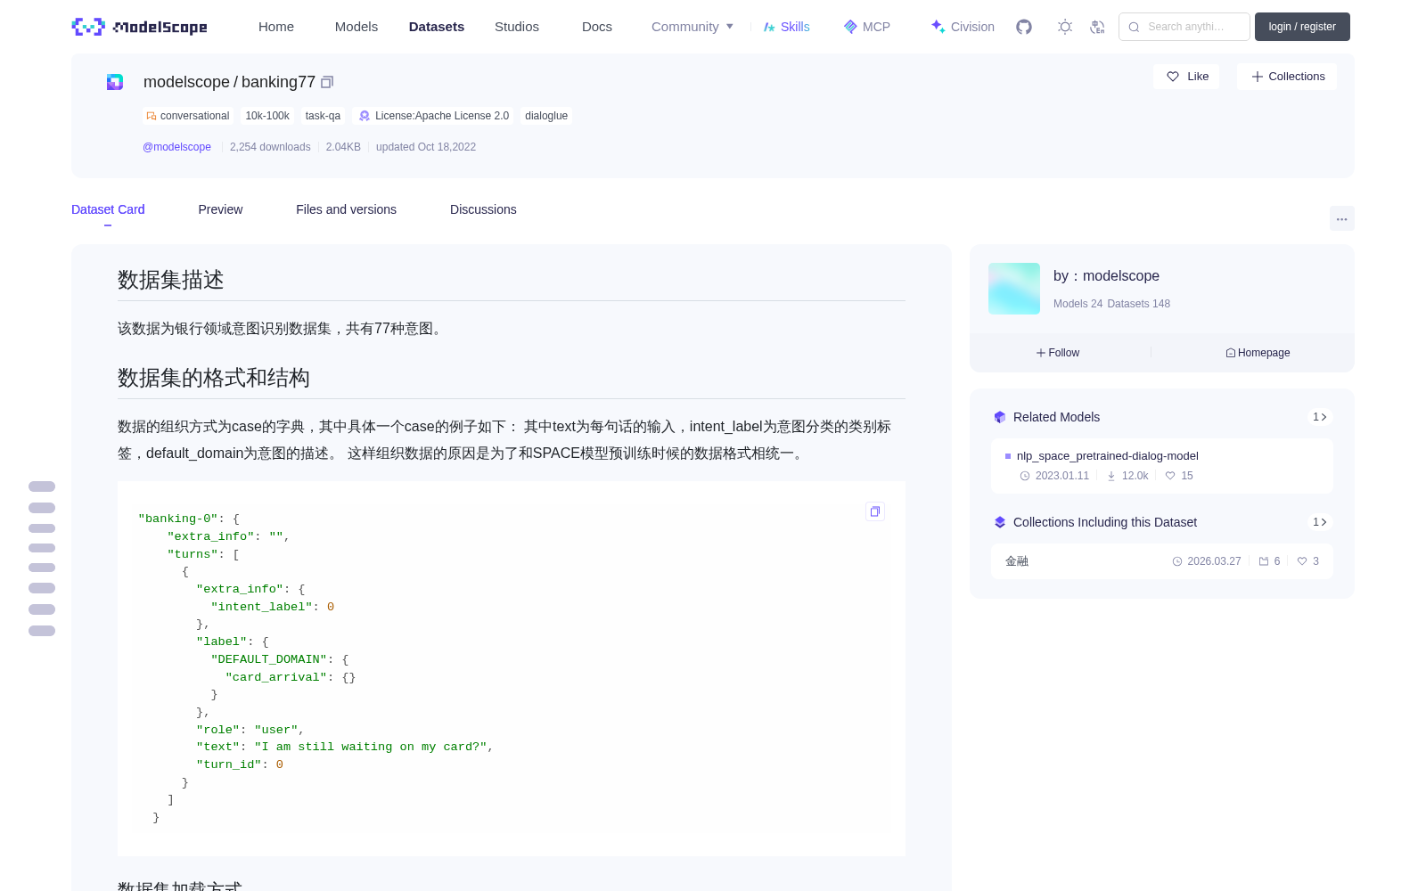The width and height of the screenshot is (1426, 891).
Task: Click the MCP diamond icon
Action: pyautogui.click(x=850, y=27)
